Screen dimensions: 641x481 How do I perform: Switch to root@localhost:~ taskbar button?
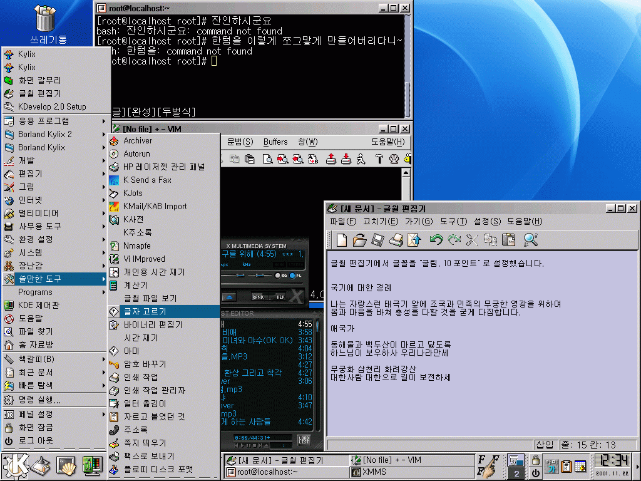click(286, 472)
